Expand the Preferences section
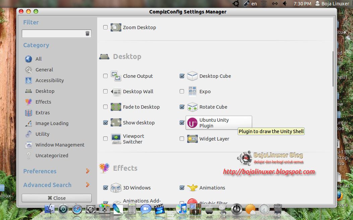The height and width of the screenshot is (220, 353). (40, 171)
